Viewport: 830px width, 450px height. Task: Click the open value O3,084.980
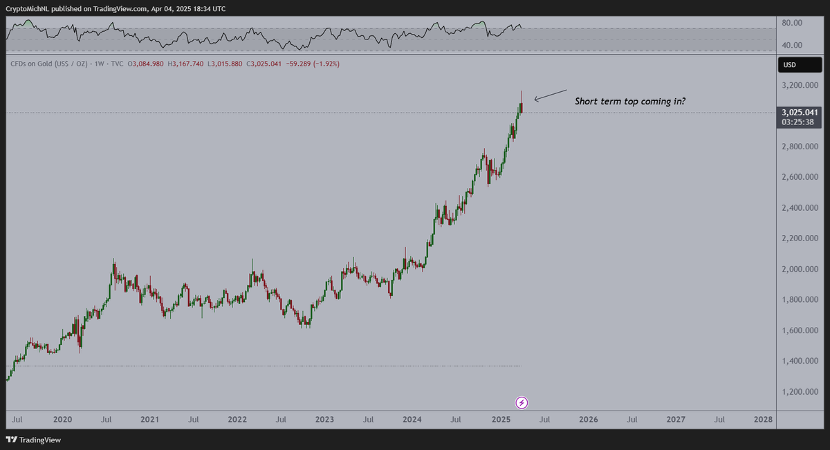click(145, 64)
